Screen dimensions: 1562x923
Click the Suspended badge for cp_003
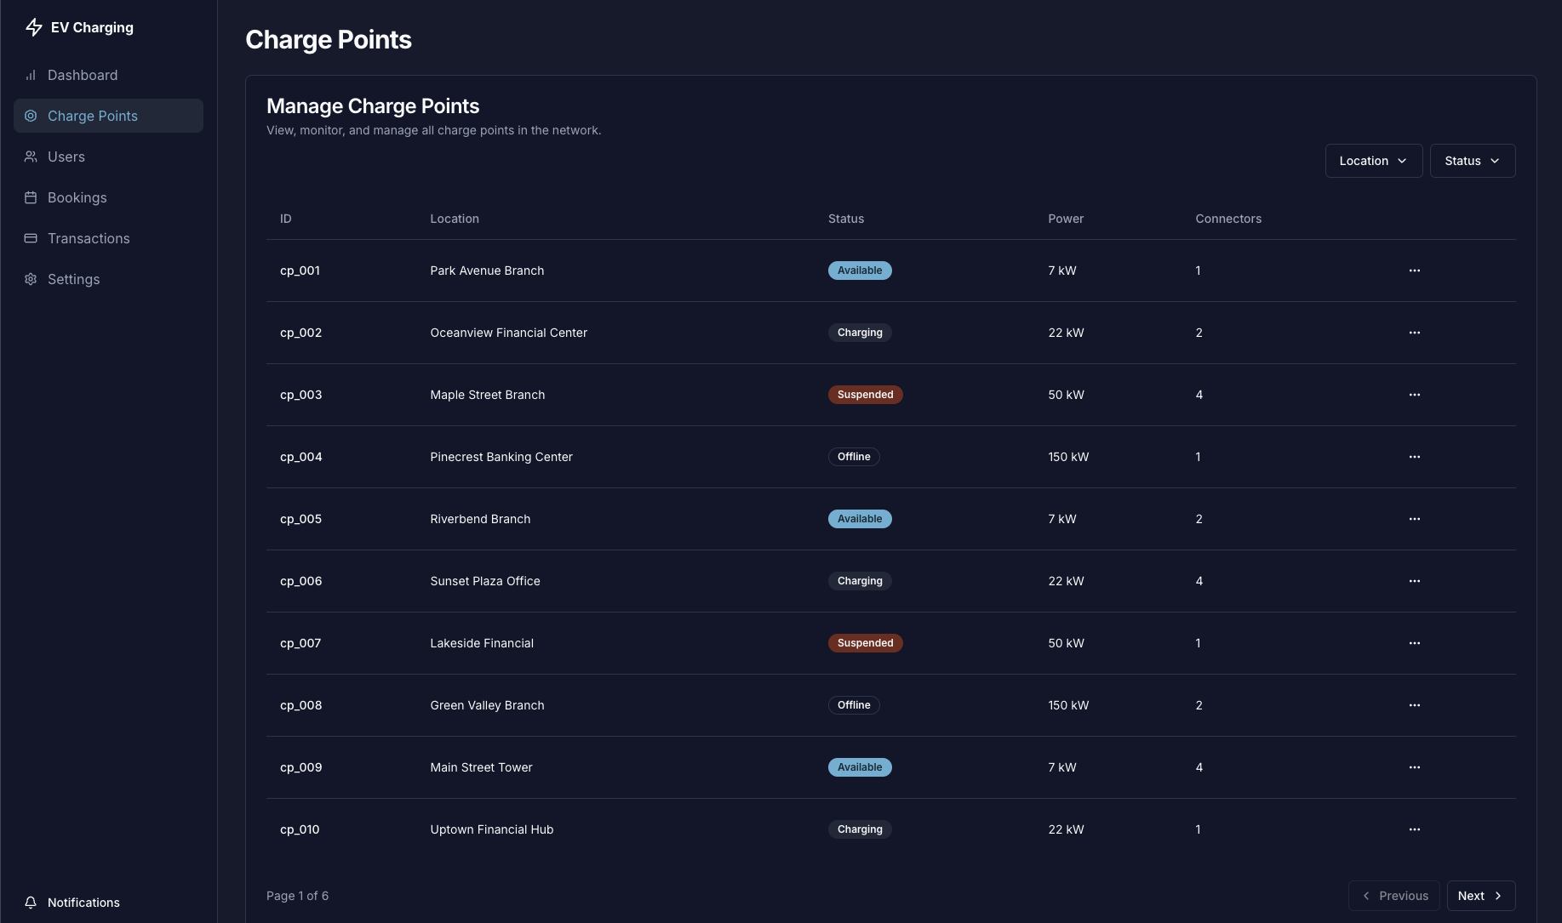click(x=865, y=395)
